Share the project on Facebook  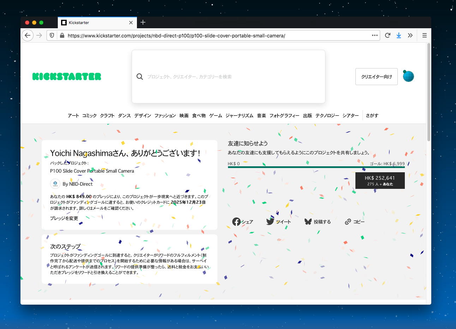tap(242, 222)
